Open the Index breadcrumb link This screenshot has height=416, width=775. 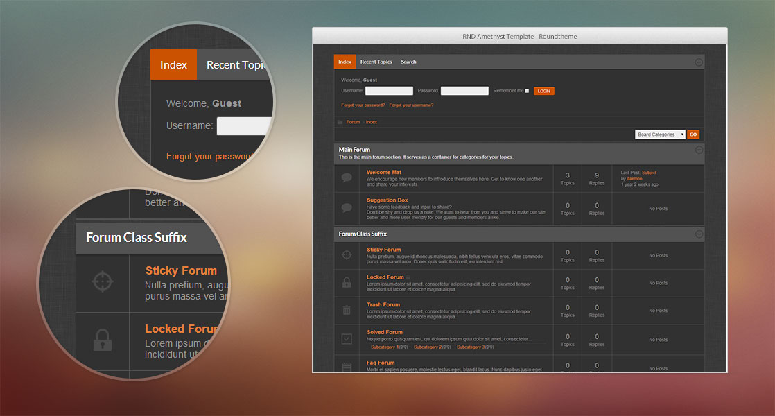coord(371,122)
